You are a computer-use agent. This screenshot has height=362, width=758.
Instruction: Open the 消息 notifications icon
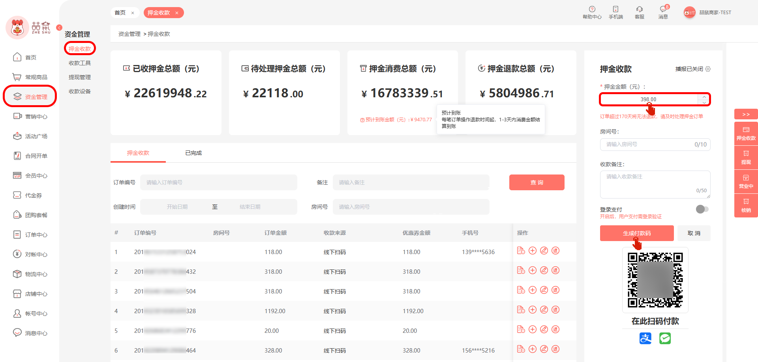pyautogui.click(x=663, y=9)
